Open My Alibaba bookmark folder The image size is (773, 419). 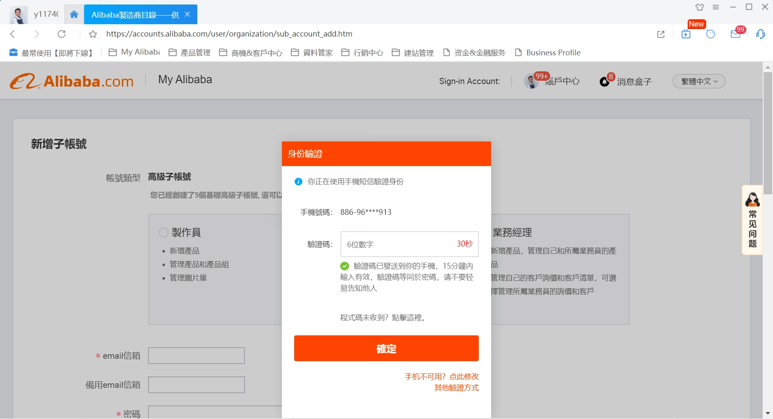tap(135, 52)
